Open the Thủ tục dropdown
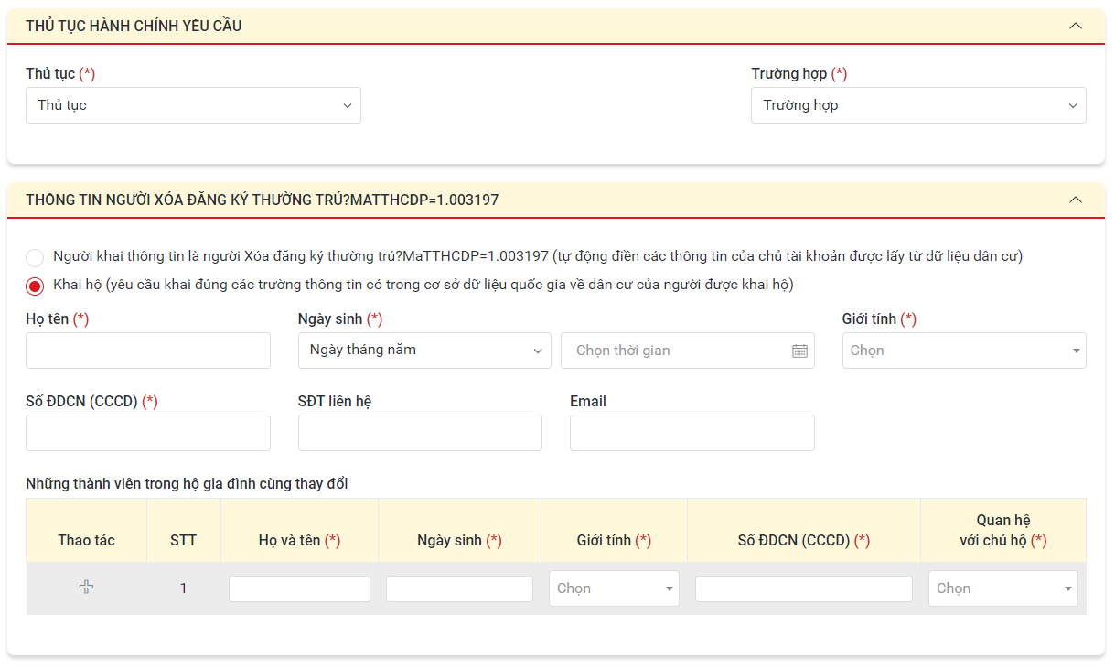 [193, 105]
